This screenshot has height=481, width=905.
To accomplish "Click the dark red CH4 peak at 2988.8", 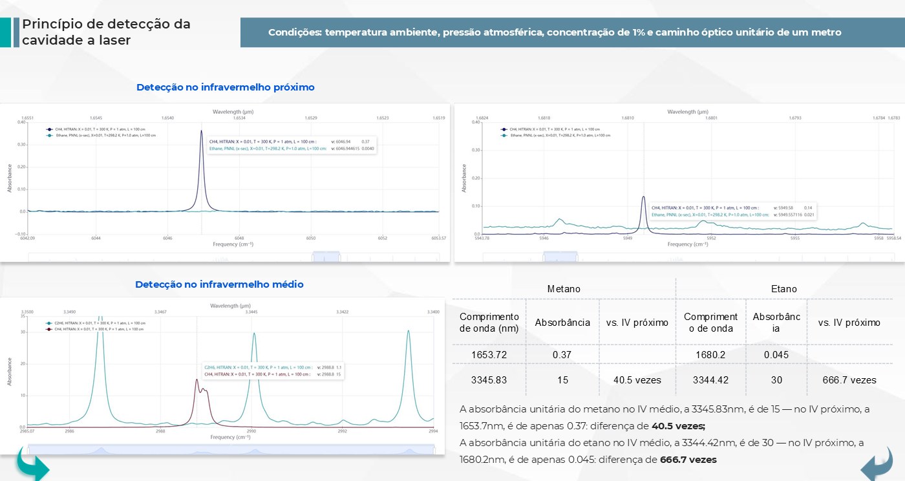I will pos(197,379).
